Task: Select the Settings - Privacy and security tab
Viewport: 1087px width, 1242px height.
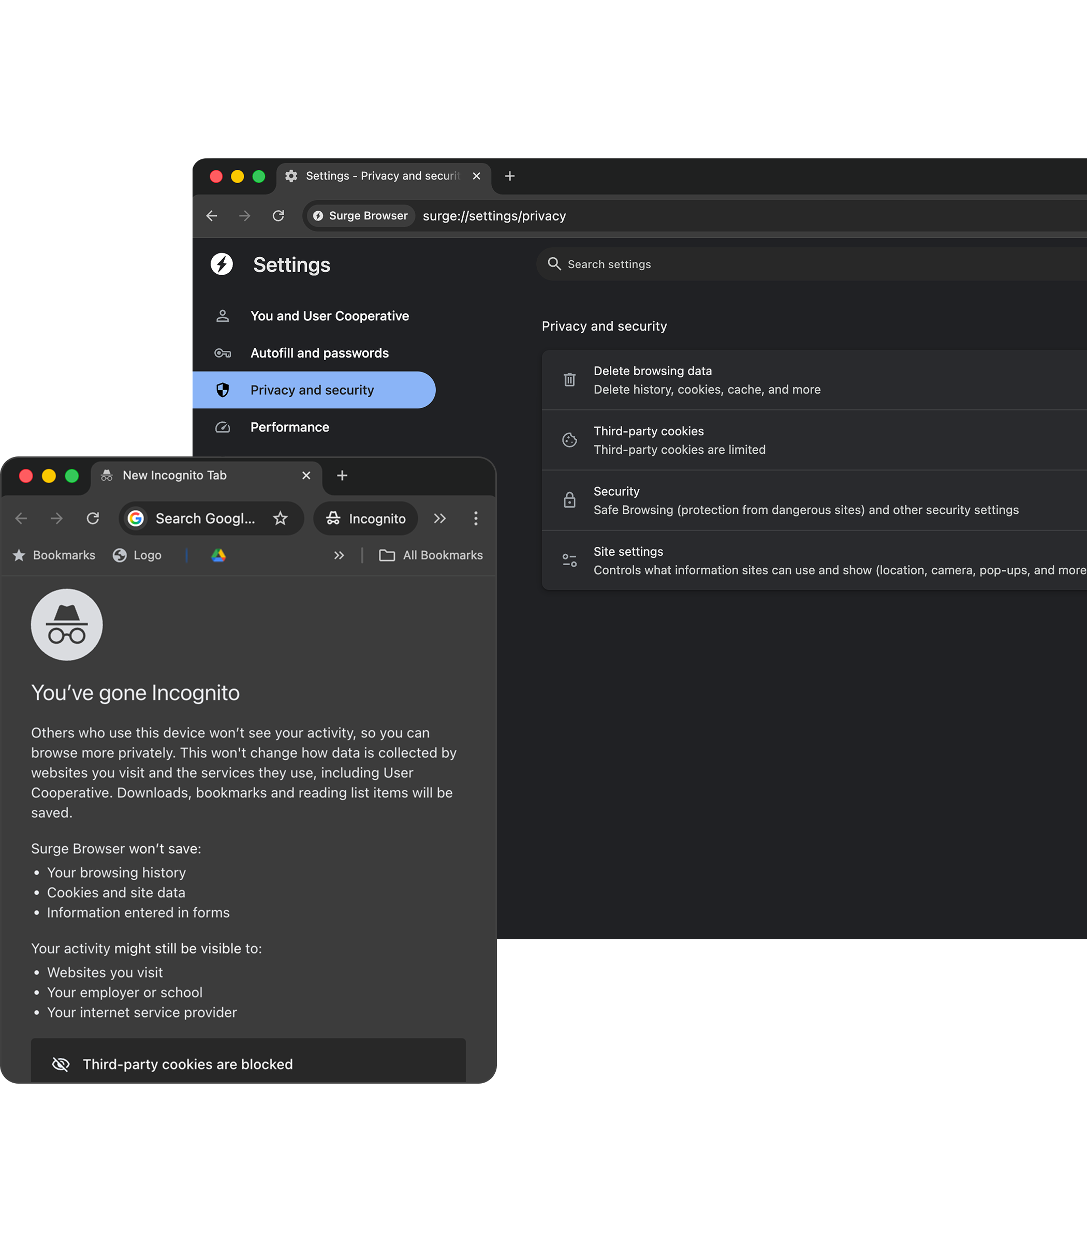Action: tap(384, 176)
